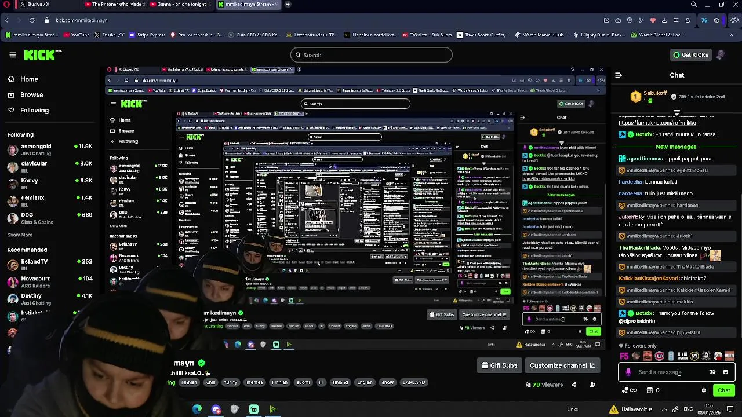742x417 pixels.
Task: Click the purple microphone icon in chat box
Action: (628, 372)
